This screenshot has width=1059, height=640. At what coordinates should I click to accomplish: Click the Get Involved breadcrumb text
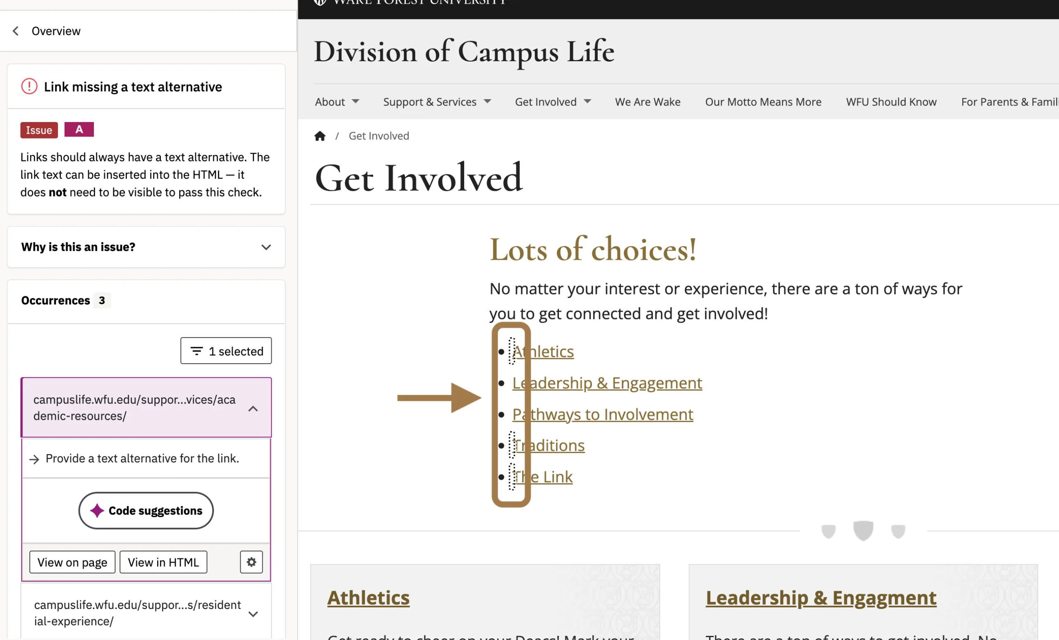click(x=379, y=136)
